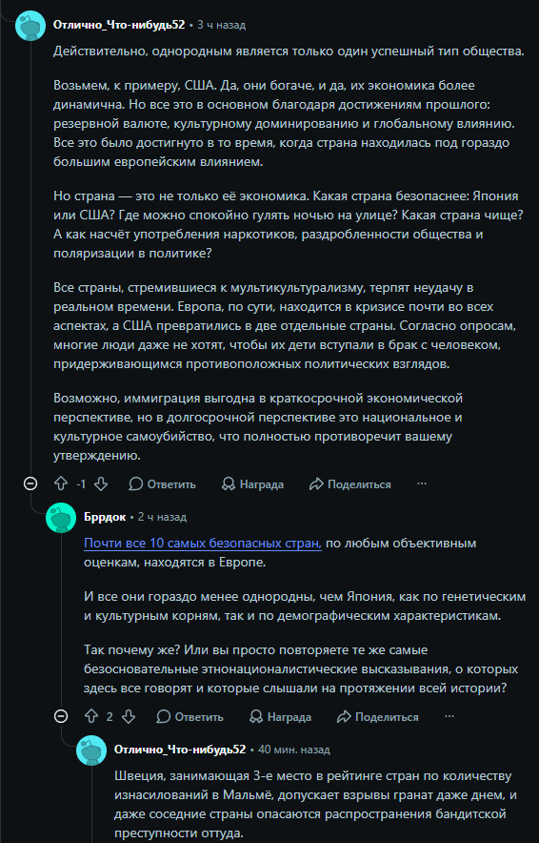Upvote the first comment by Отлично_Что-нибудь52
The image size is (539, 843).
pyautogui.click(x=61, y=483)
